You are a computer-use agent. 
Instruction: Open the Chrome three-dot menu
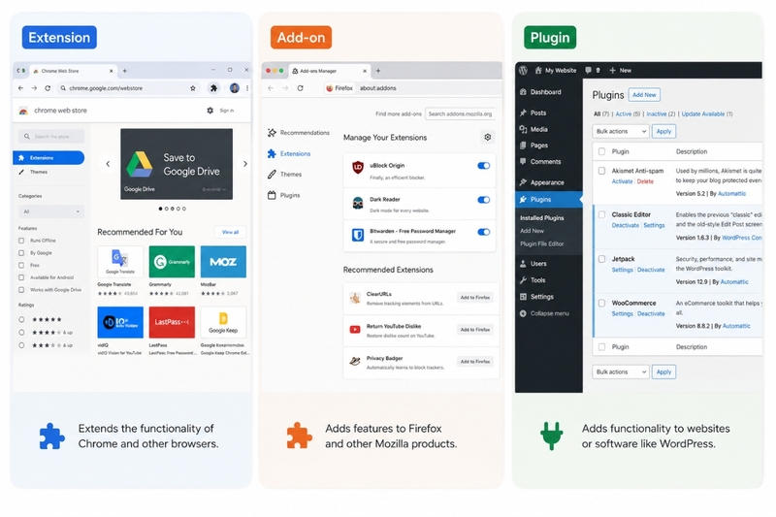(247, 88)
